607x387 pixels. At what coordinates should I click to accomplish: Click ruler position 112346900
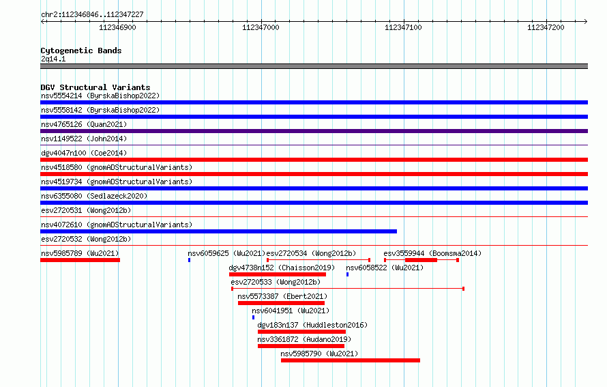coord(118,27)
